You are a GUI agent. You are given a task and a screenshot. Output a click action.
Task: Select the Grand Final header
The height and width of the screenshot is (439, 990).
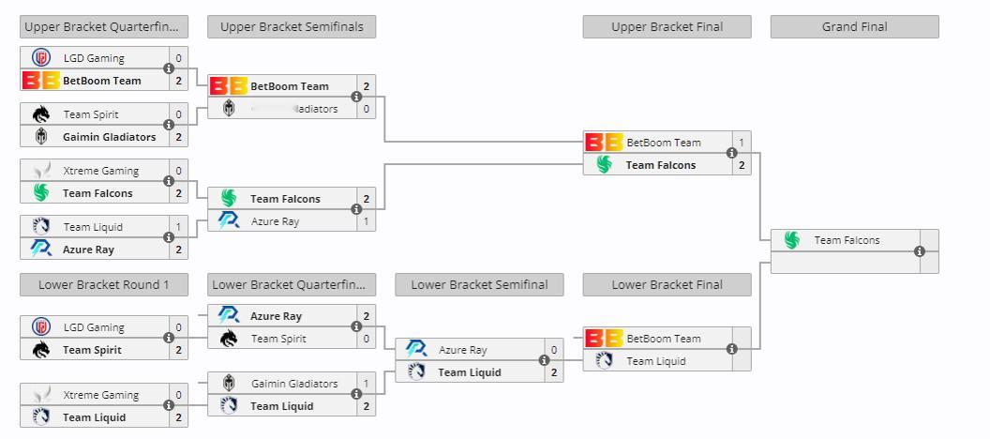tap(854, 27)
